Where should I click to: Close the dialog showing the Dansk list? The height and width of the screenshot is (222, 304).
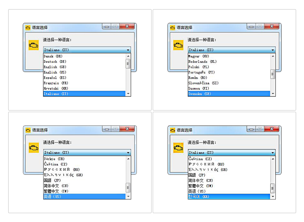click(127, 26)
